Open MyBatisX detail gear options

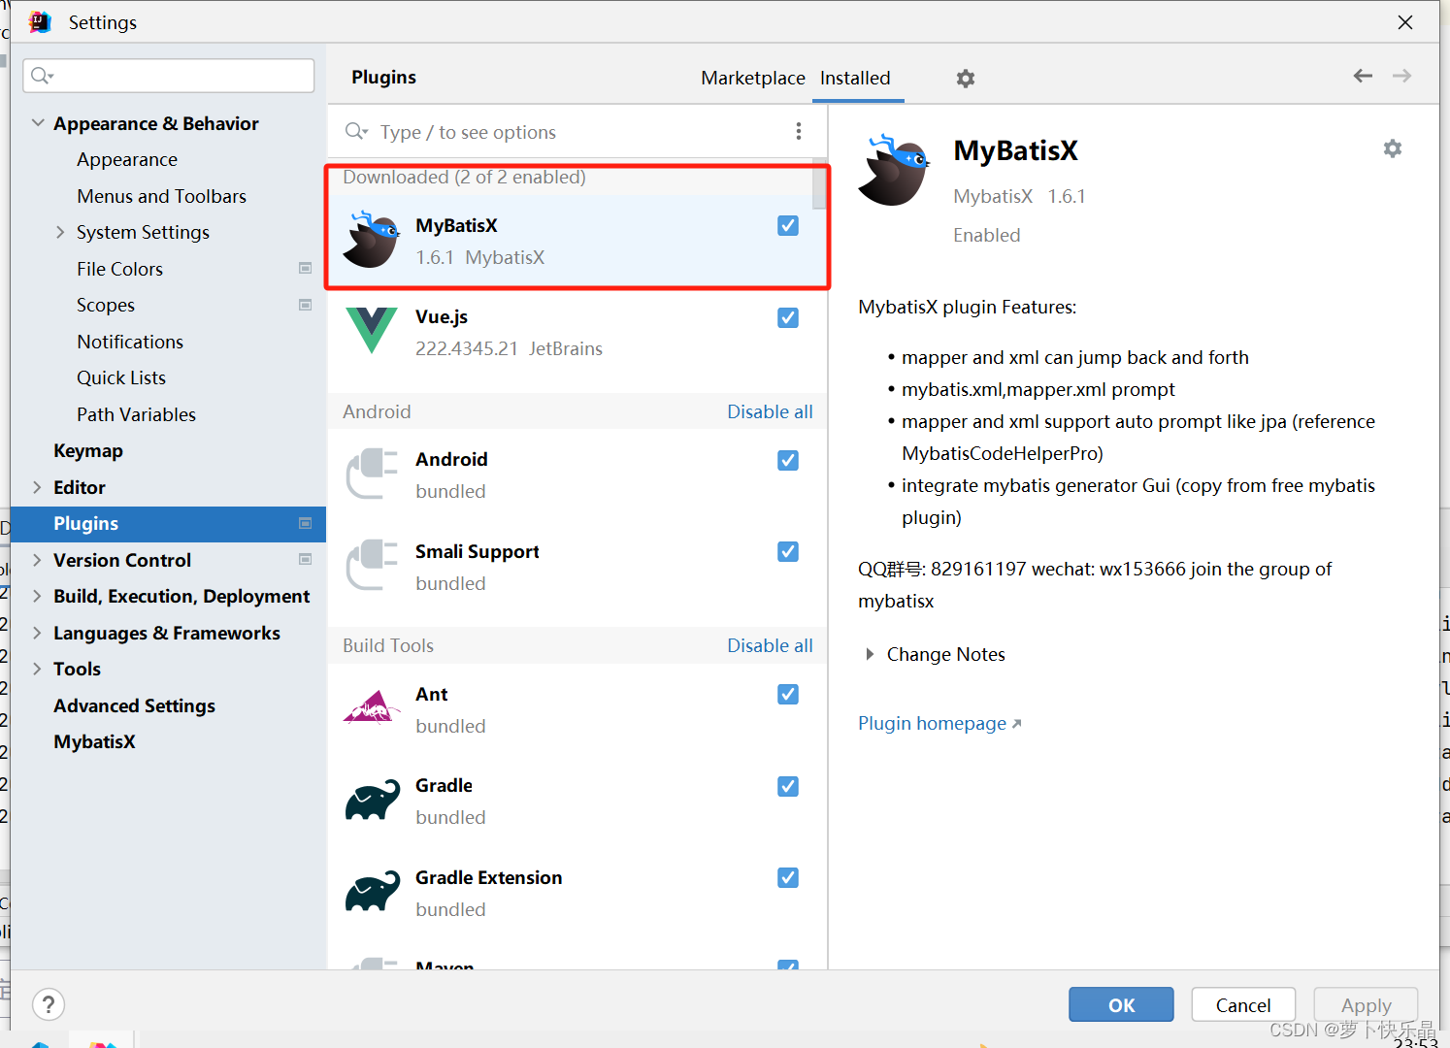click(x=1393, y=148)
